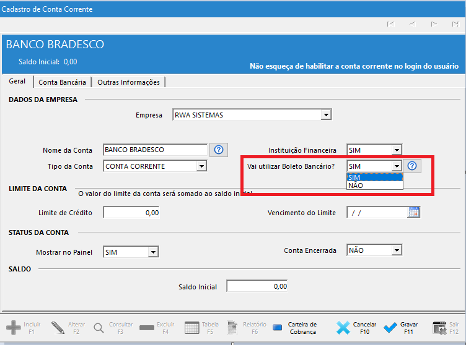Image resolution: width=466 pixels, height=345 pixels.
Task: Click the Relatório F6 label
Action: pyautogui.click(x=255, y=328)
